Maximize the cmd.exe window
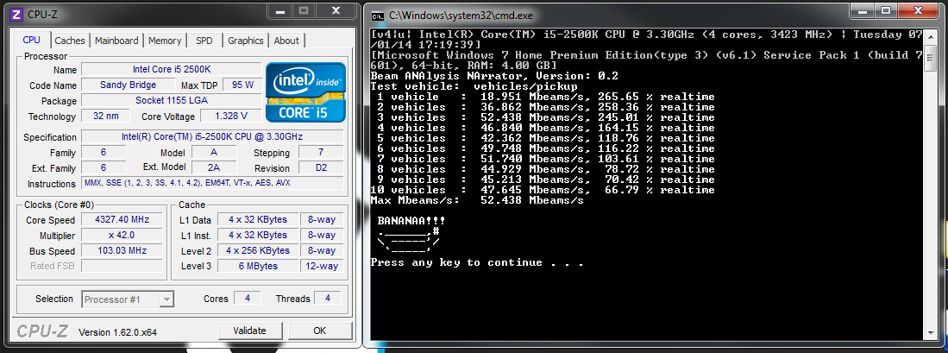The height and width of the screenshot is (353, 948). [x=886, y=11]
